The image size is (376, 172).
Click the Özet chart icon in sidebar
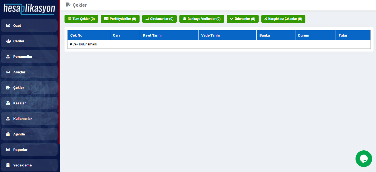point(8,25)
